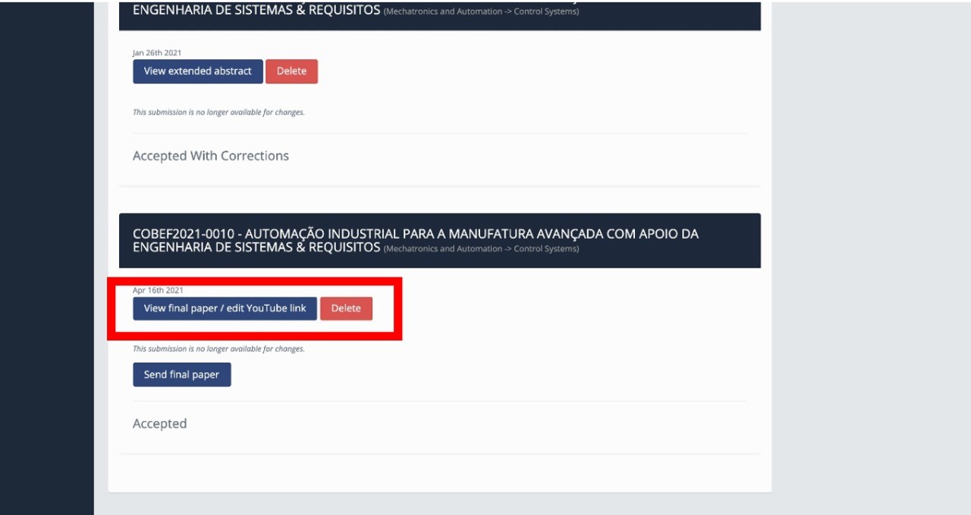The image size is (971, 515).
Task: Click the Control Systems category text in top header
Action: pos(546,12)
